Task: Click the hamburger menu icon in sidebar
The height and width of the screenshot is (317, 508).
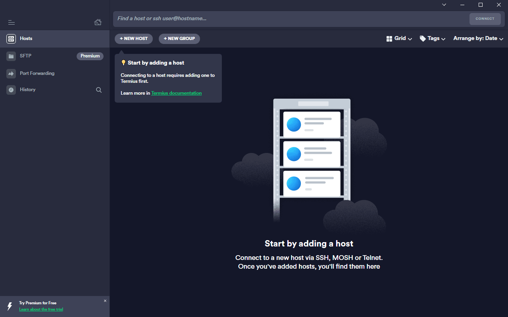Action: pos(11,23)
